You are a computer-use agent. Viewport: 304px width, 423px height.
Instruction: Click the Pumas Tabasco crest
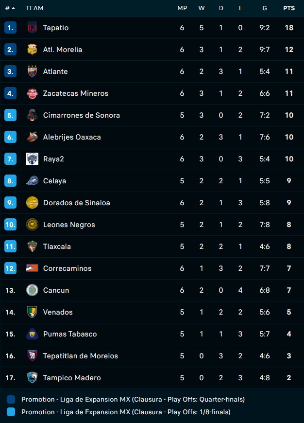pyautogui.click(x=32, y=334)
